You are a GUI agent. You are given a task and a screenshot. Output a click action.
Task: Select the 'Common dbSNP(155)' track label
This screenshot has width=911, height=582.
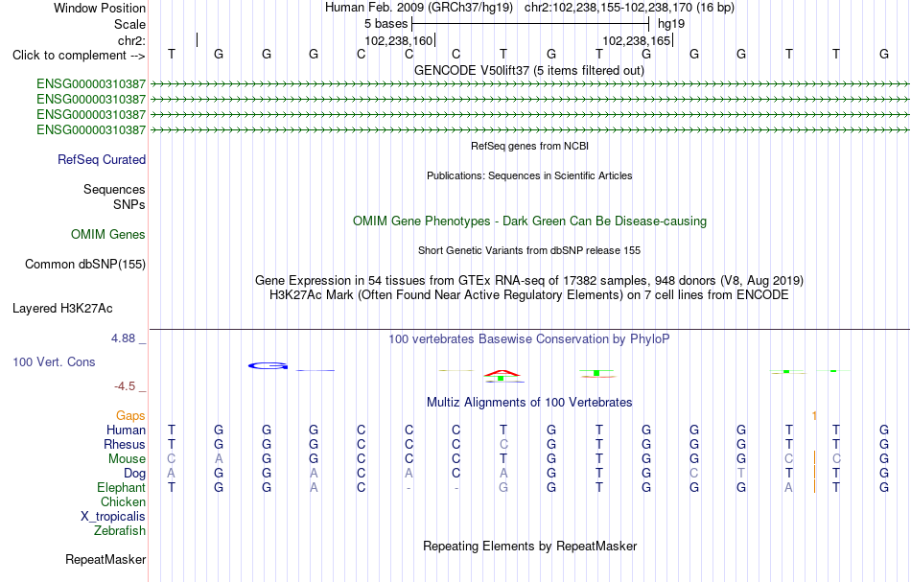coord(85,265)
